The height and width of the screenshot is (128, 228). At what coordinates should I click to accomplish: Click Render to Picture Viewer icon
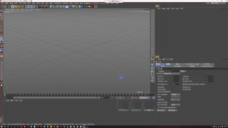(x=43, y=6)
